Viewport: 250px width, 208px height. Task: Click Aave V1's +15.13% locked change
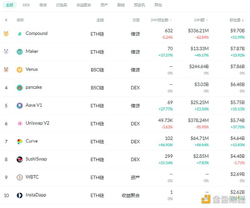[x=237, y=109]
